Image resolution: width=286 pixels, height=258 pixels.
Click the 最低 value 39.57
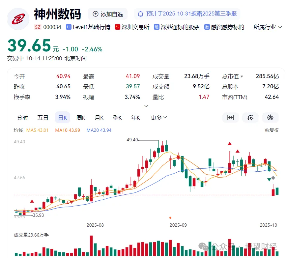click(133, 86)
